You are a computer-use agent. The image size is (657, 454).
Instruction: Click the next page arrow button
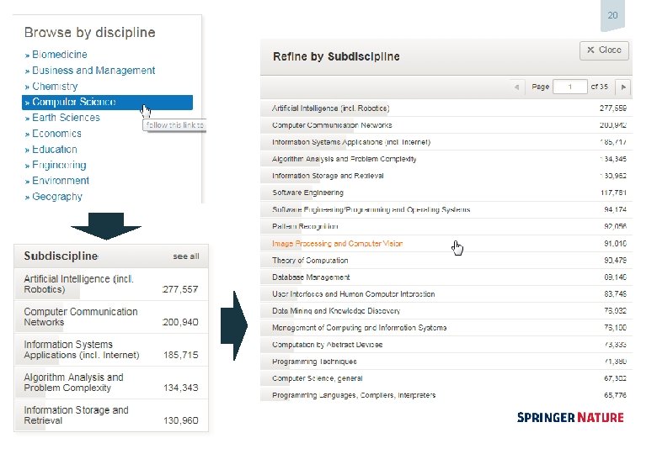pyautogui.click(x=622, y=87)
